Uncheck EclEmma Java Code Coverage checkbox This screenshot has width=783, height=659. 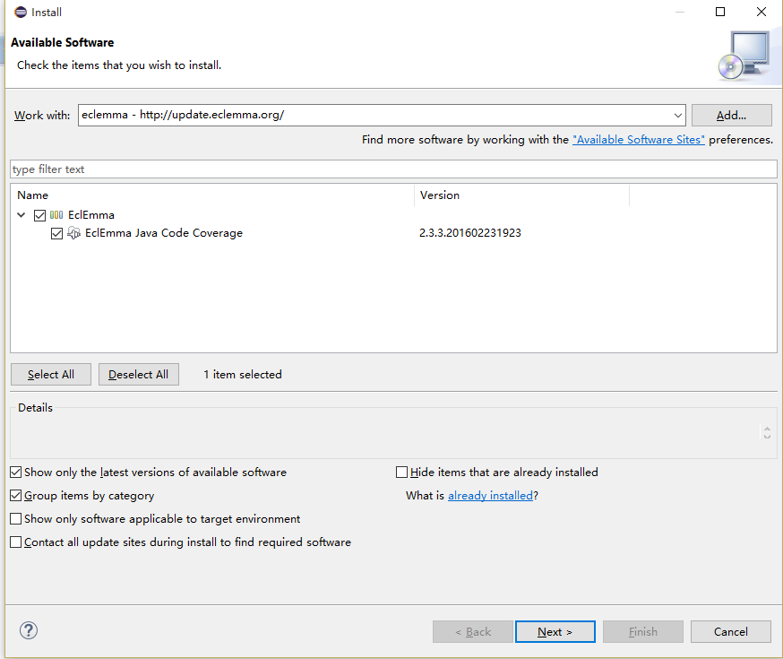[57, 233]
